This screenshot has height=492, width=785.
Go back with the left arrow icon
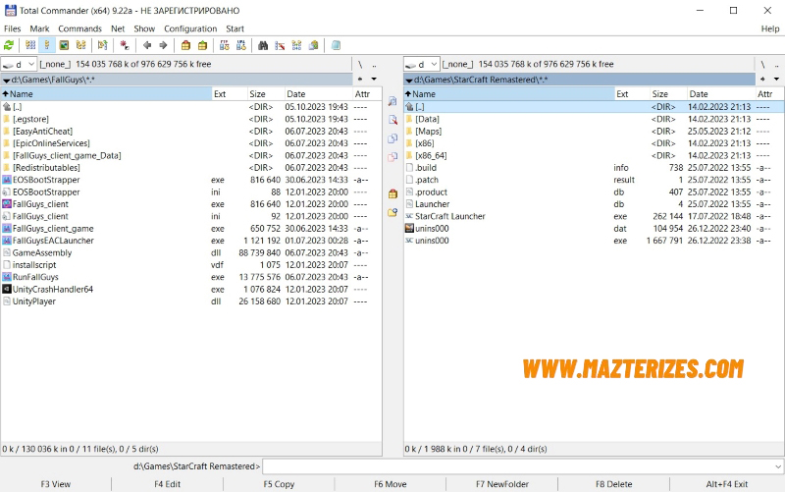(146, 45)
